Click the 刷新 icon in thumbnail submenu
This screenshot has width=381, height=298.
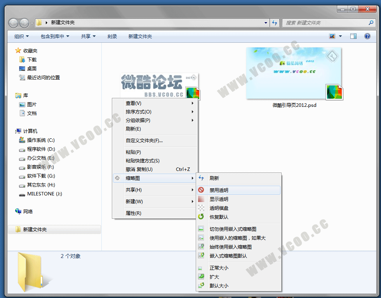201,178
